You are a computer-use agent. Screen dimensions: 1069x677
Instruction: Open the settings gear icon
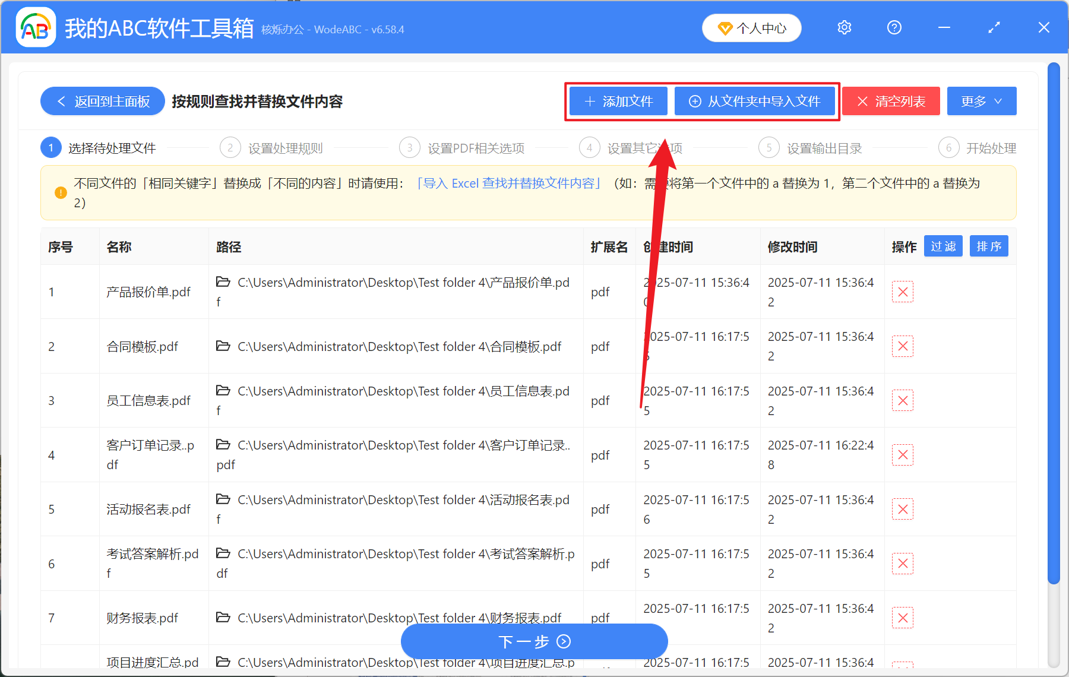click(x=844, y=27)
